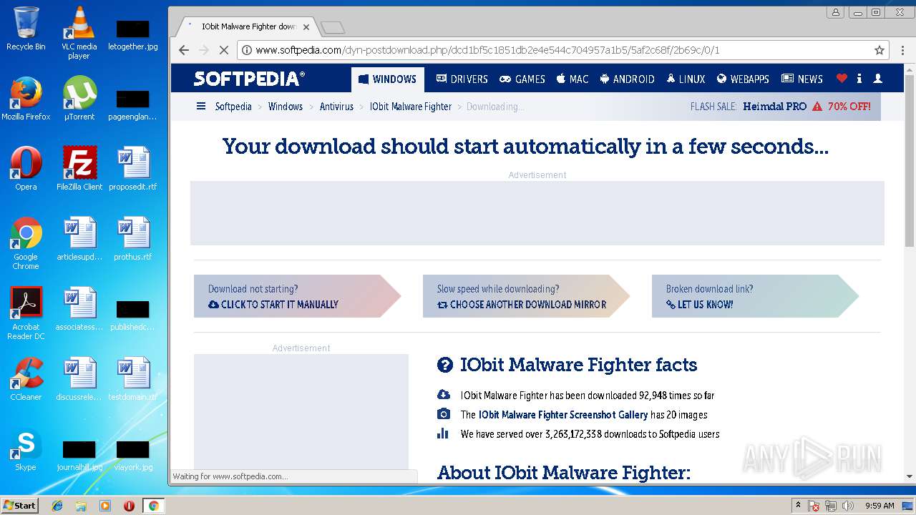Click the user account icon in Softpedia header
The image size is (916, 515).
coord(878,79)
